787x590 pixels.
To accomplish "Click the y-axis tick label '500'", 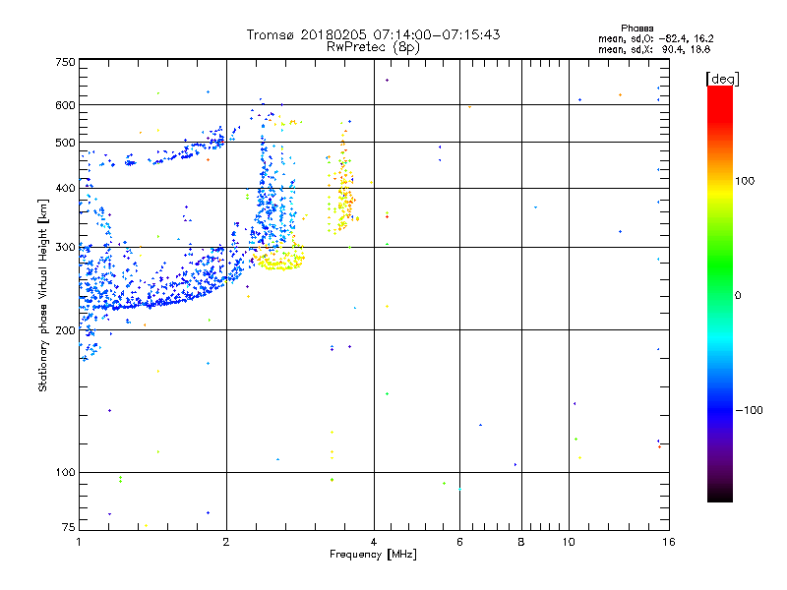I will pyautogui.click(x=65, y=143).
